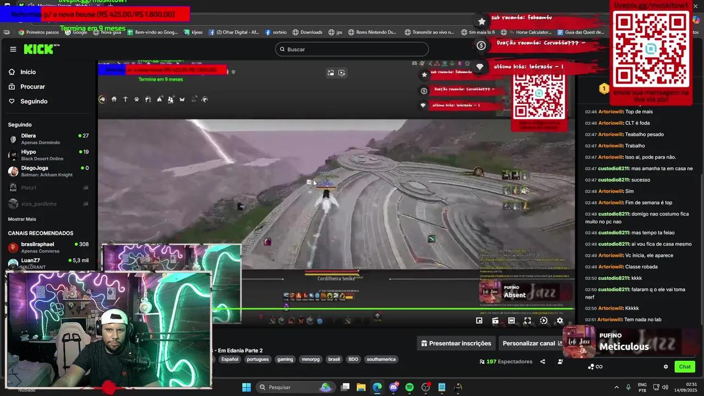The image size is (704, 396).
Task: Open offline channel xizo_pardinho
Action: (x=48, y=204)
